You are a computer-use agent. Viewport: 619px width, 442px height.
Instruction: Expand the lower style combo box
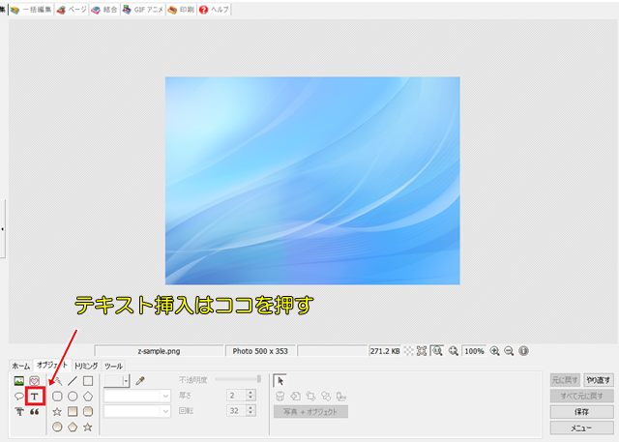click(165, 412)
